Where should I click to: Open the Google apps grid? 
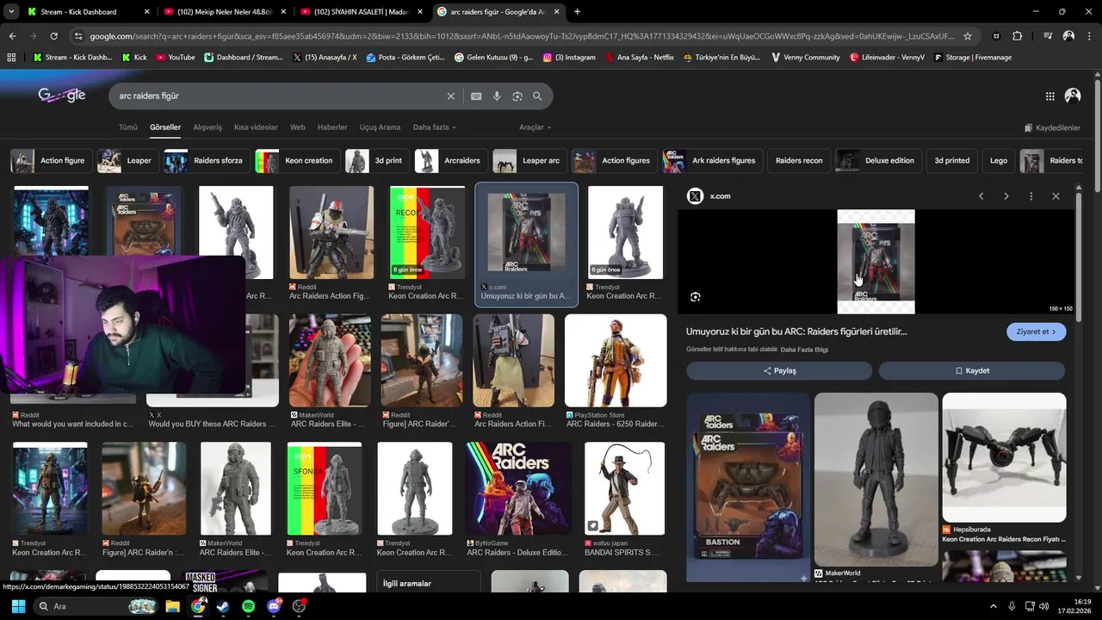(1050, 96)
